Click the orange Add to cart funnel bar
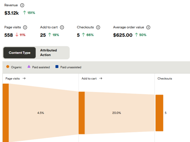The image size is (190, 142). 82,113
